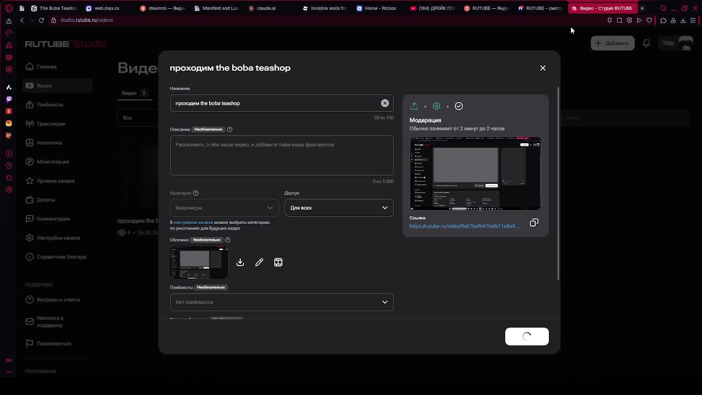Open Opera sidebar history clock

tap(9, 166)
